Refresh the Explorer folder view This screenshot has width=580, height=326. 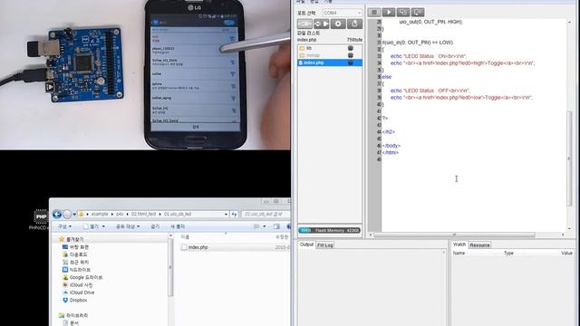pyautogui.click(x=234, y=214)
